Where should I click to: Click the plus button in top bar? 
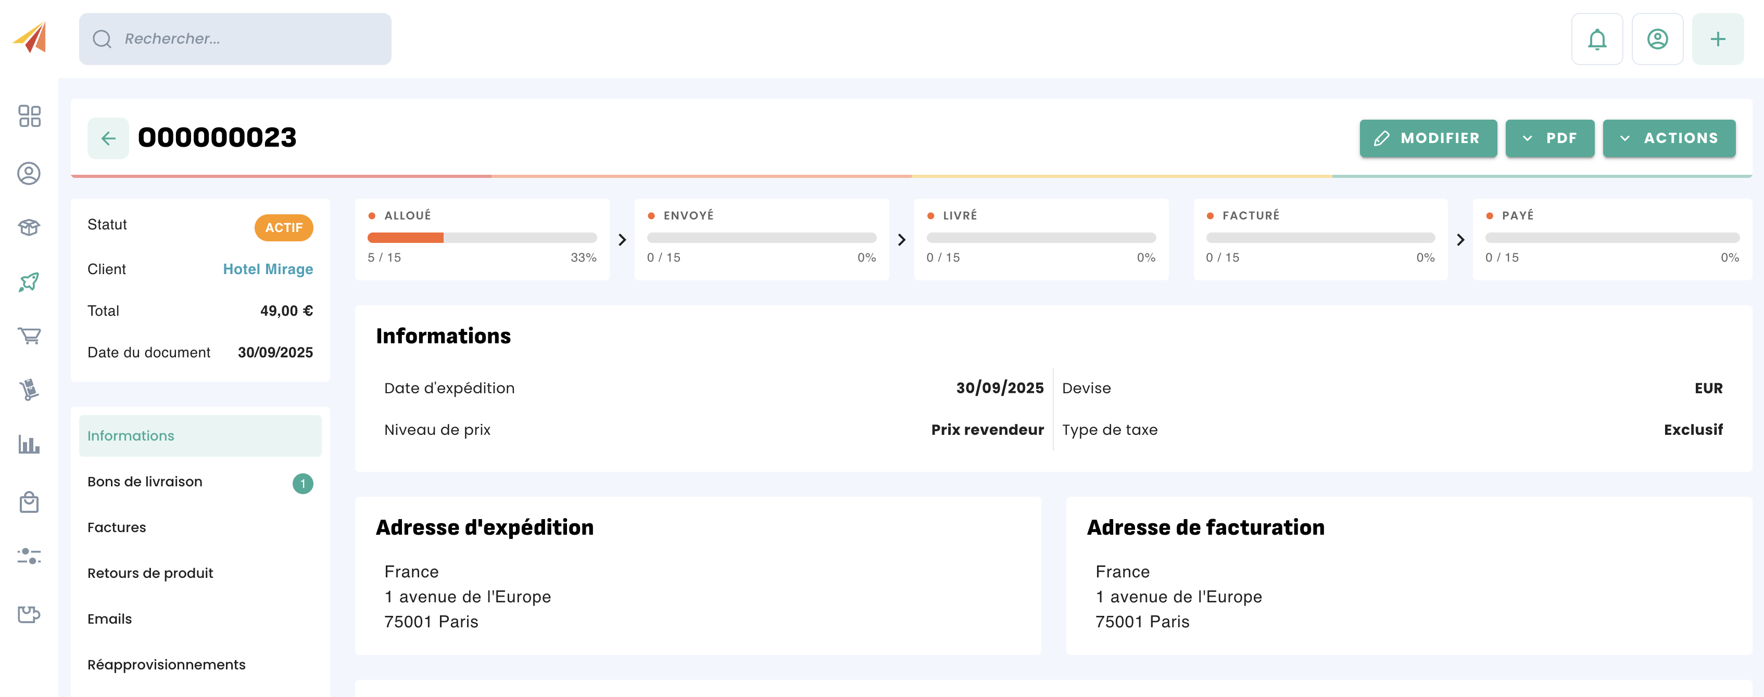[x=1717, y=39]
